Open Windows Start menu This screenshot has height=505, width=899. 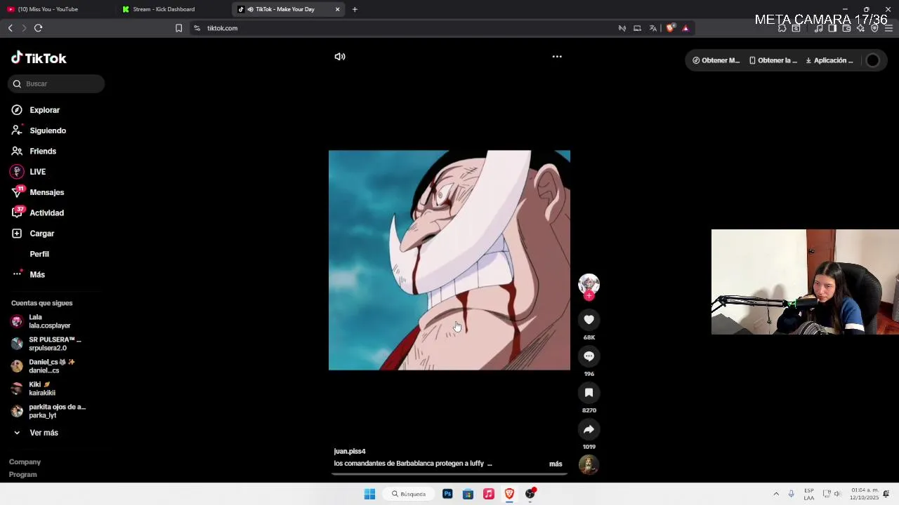pyautogui.click(x=369, y=494)
